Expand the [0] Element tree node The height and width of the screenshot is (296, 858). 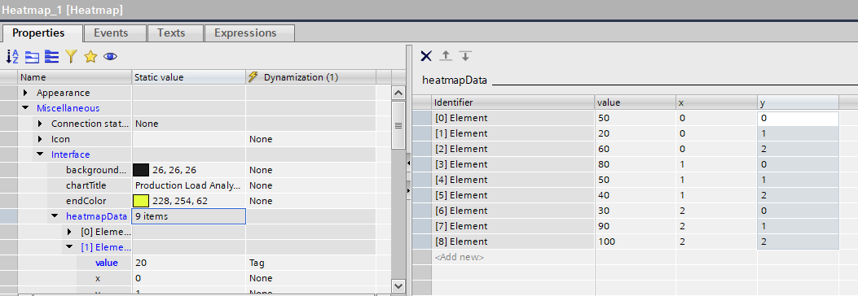coord(69,232)
